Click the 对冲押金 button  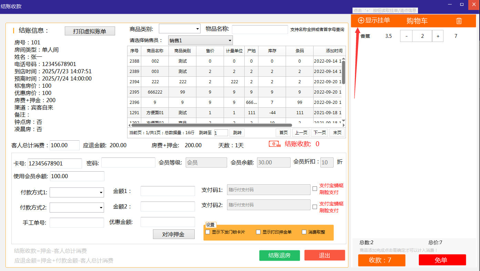174,234
